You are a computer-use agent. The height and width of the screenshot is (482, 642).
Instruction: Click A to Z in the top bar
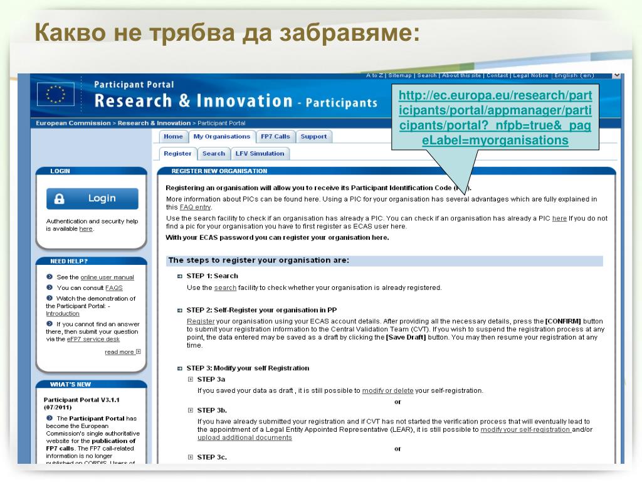pos(375,75)
